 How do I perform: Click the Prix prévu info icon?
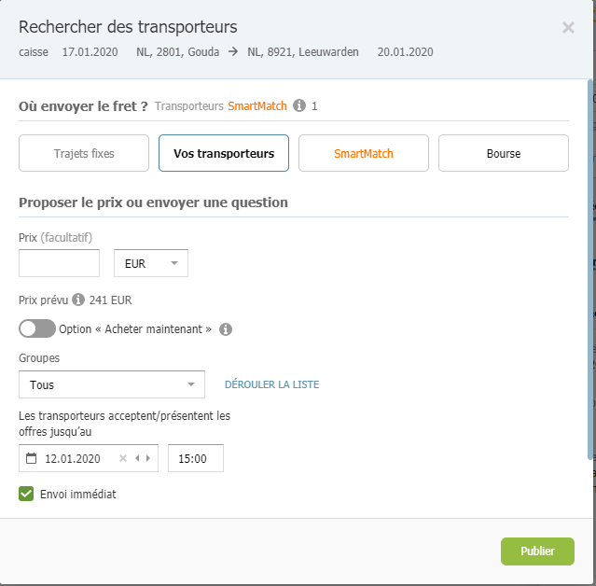pyautogui.click(x=78, y=300)
